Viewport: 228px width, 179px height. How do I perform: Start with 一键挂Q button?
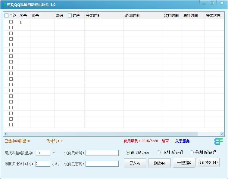pyautogui.click(x=184, y=163)
